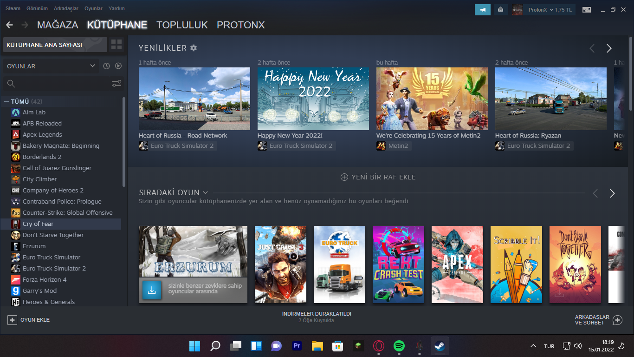Open the Oyunlar menu
The height and width of the screenshot is (357, 634).
click(x=93, y=8)
